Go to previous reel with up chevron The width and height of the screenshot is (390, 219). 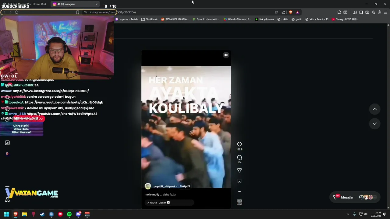(x=375, y=109)
